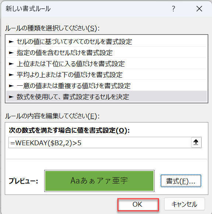Choose 上位または下位に入る値だけを書式設定 option
Screen dimensions: 212x214
point(106,64)
